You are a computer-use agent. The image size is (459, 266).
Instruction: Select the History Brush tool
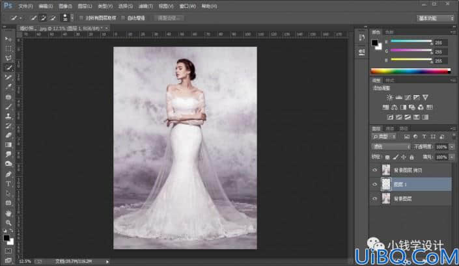click(8, 126)
